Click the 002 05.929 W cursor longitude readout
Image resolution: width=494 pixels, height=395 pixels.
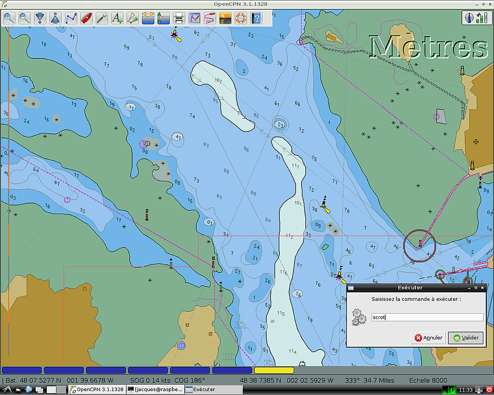click(310, 381)
